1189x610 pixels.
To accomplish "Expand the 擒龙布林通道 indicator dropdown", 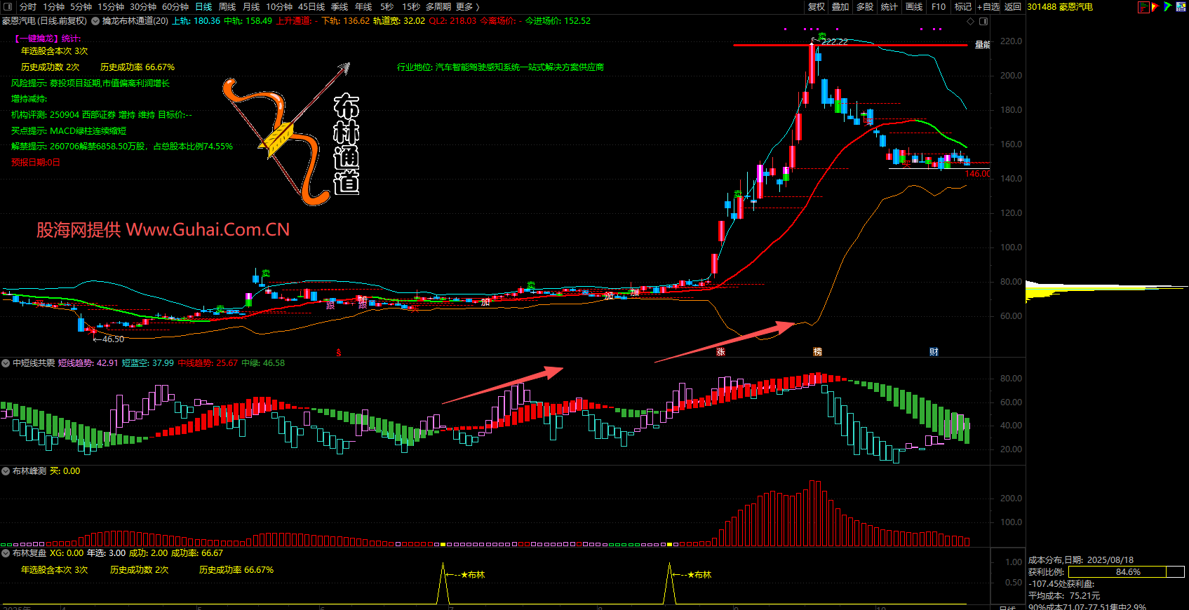I will [95, 21].
